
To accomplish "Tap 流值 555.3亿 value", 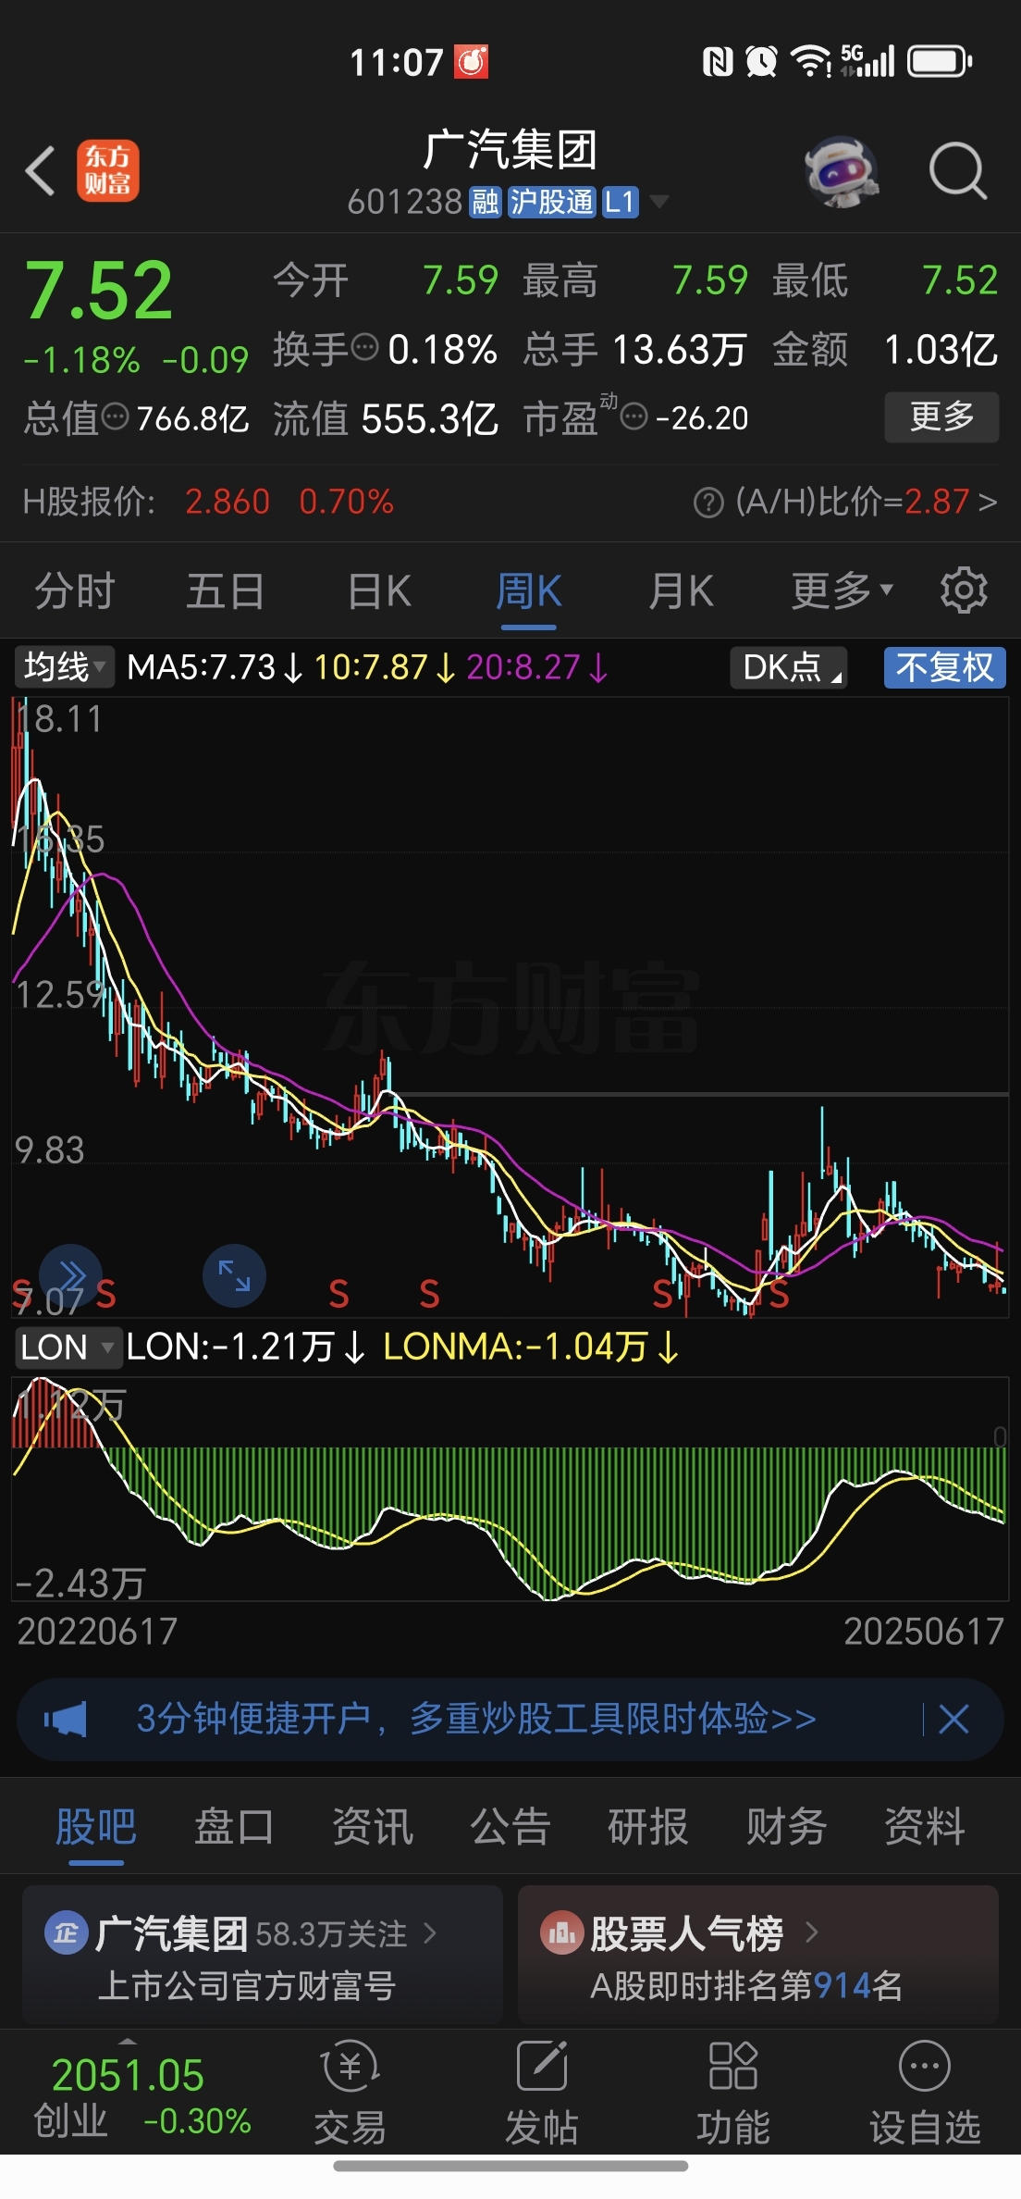I will tap(430, 418).
